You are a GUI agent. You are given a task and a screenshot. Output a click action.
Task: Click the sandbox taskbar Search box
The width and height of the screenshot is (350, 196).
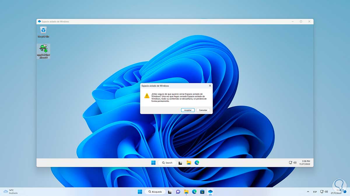click(167, 163)
